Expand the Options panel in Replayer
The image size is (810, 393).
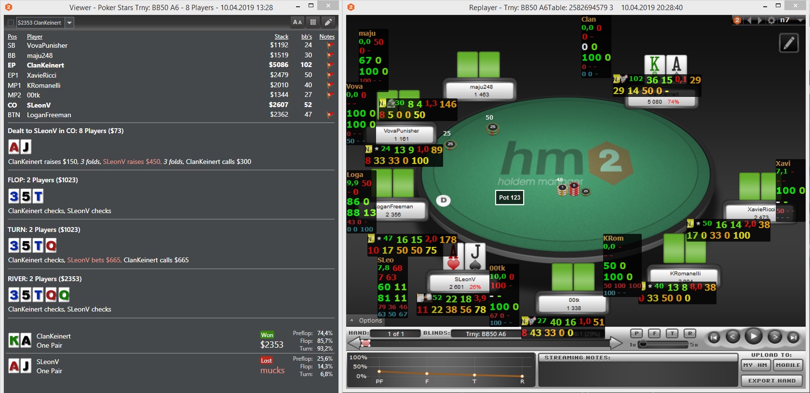point(366,321)
